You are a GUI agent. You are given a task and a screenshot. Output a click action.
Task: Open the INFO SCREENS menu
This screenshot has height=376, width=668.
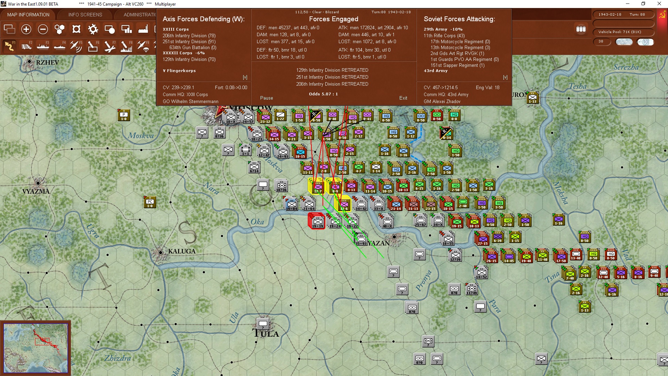[x=85, y=14]
